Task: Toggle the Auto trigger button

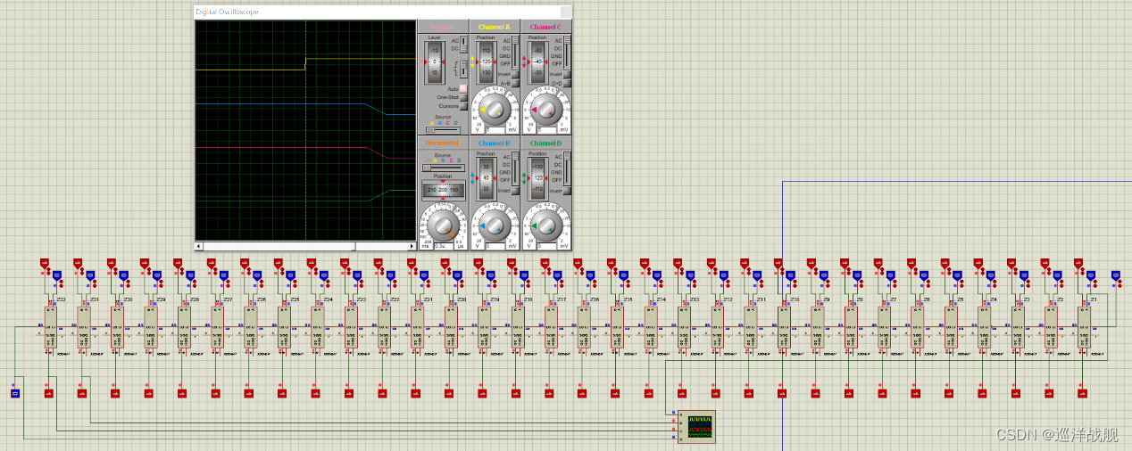Action: click(x=463, y=88)
